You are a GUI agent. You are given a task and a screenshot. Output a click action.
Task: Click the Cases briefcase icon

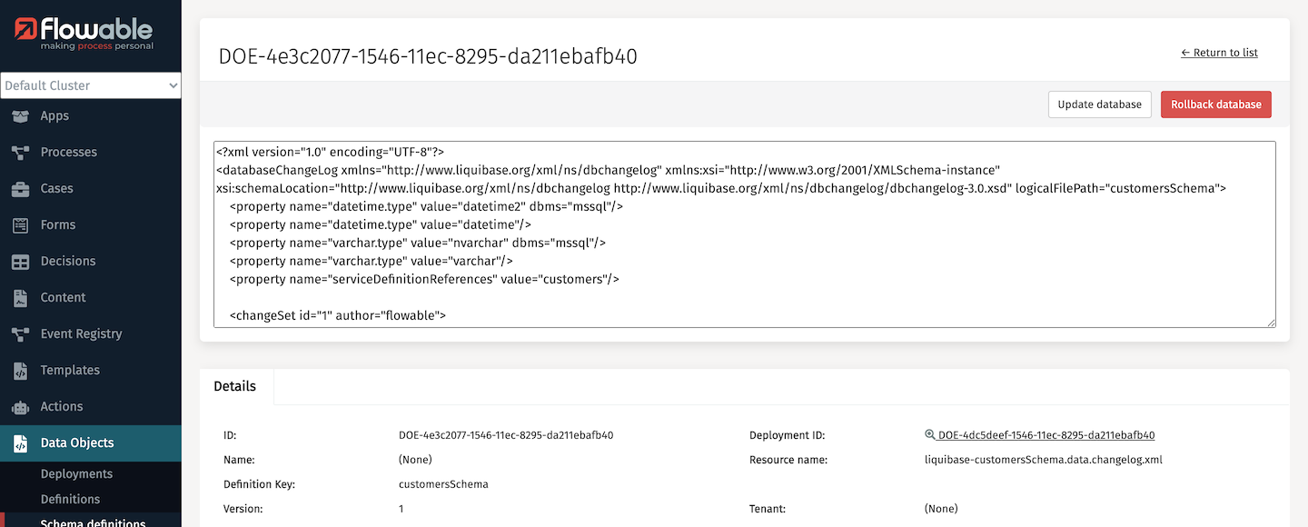coord(20,189)
